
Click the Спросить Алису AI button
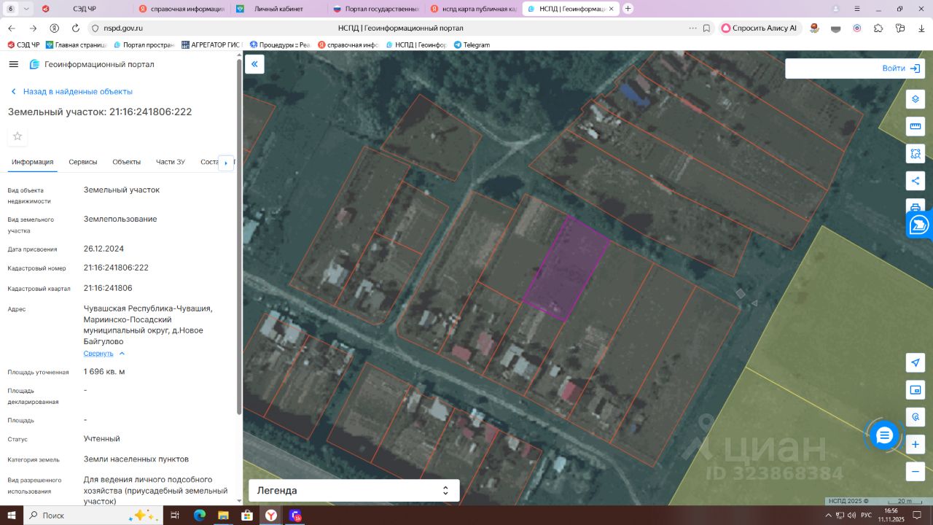[759, 28]
